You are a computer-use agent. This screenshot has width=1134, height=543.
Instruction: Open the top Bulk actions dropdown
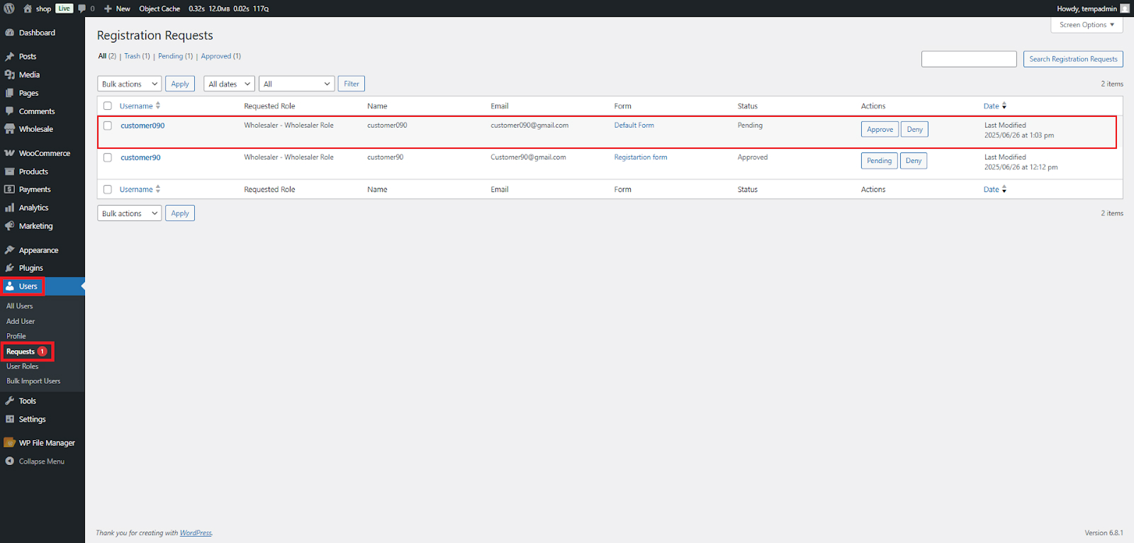(130, 84)
